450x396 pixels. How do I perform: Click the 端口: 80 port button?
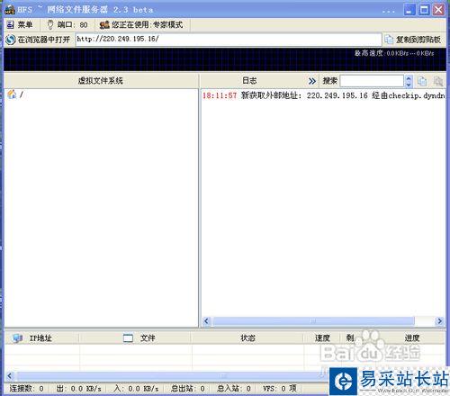coord(67,24)
